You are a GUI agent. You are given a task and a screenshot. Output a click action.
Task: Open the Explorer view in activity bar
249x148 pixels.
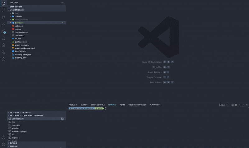tap(3, 3)
